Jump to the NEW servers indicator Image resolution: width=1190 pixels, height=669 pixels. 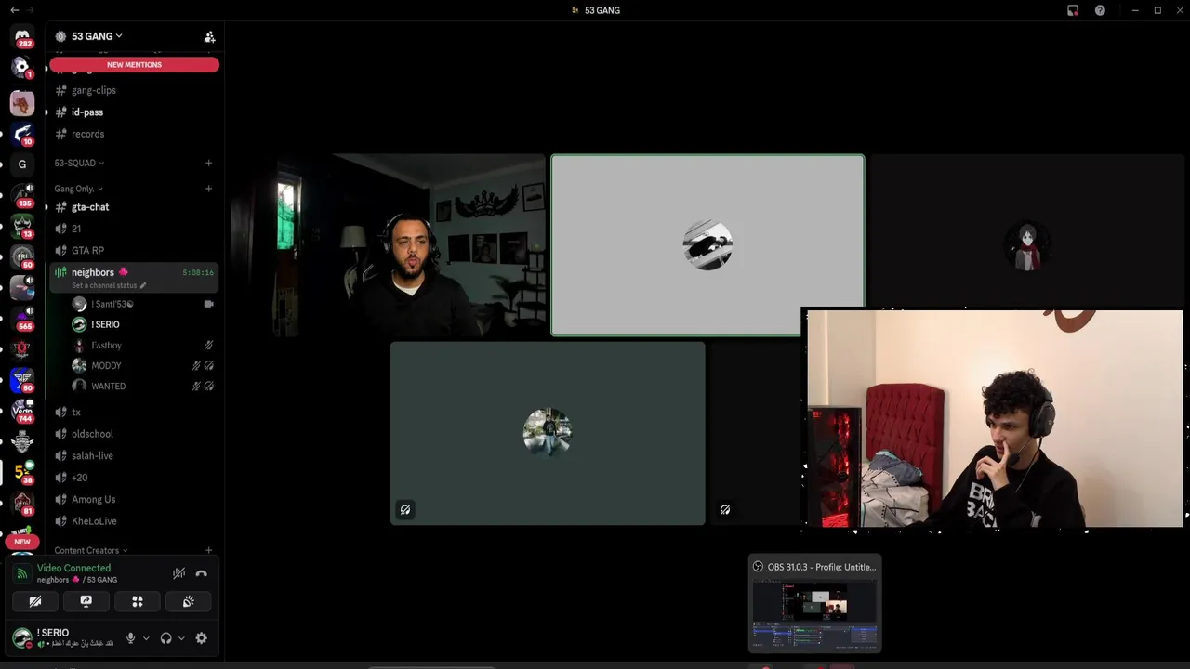(22, 542)
